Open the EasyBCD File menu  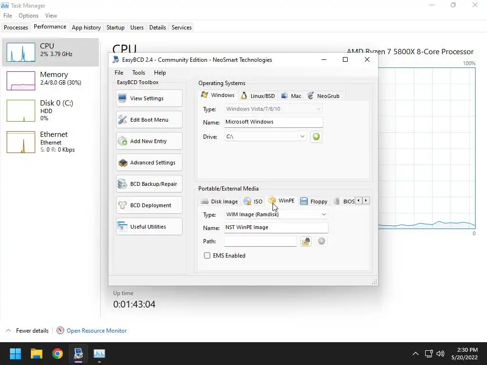pos(119,73)
